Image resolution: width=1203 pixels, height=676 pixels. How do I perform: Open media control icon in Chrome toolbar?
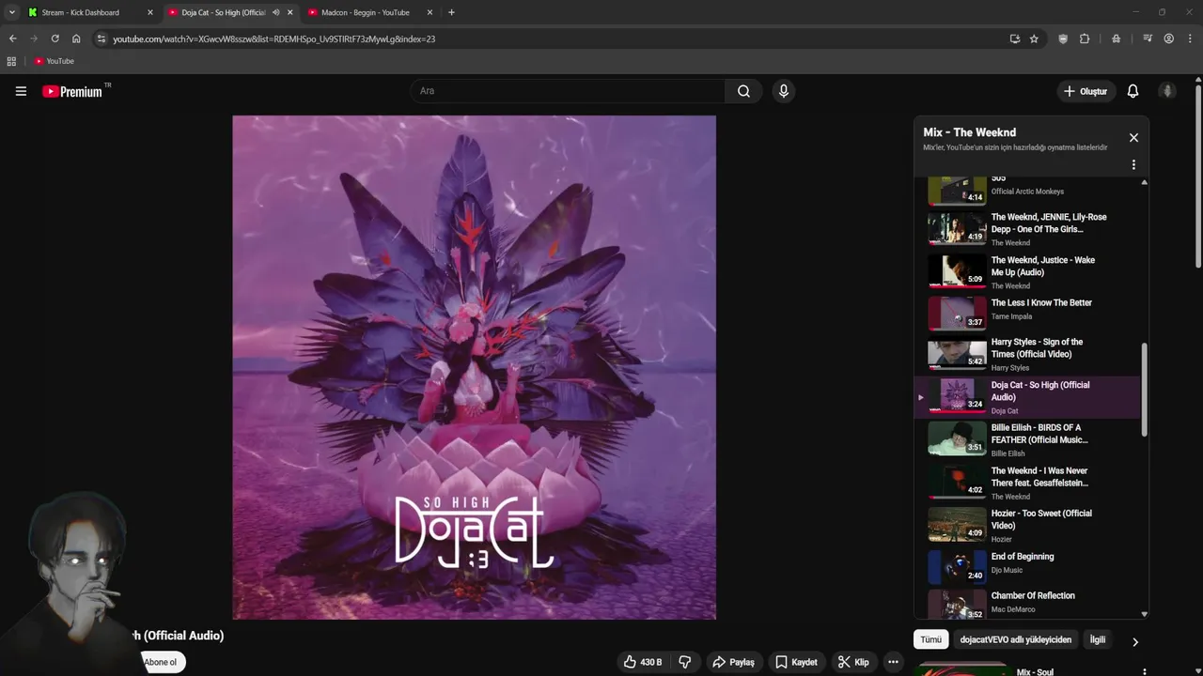1148,38
